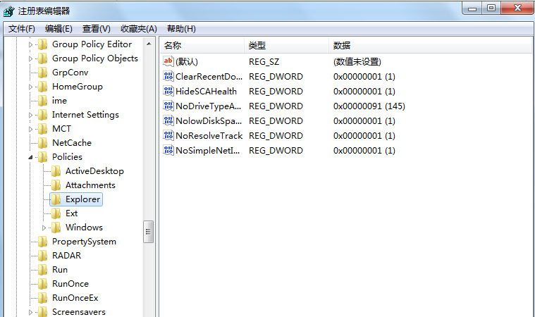
Task: Sort values by the 类型 column header
Action: pos(287,45)
